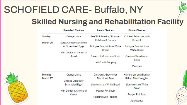The height and width of the screenshot is (105, 187).
Task: Select the SCHOFIELD CARE- Buffalo, NY title
Action: tap(74, 10)
